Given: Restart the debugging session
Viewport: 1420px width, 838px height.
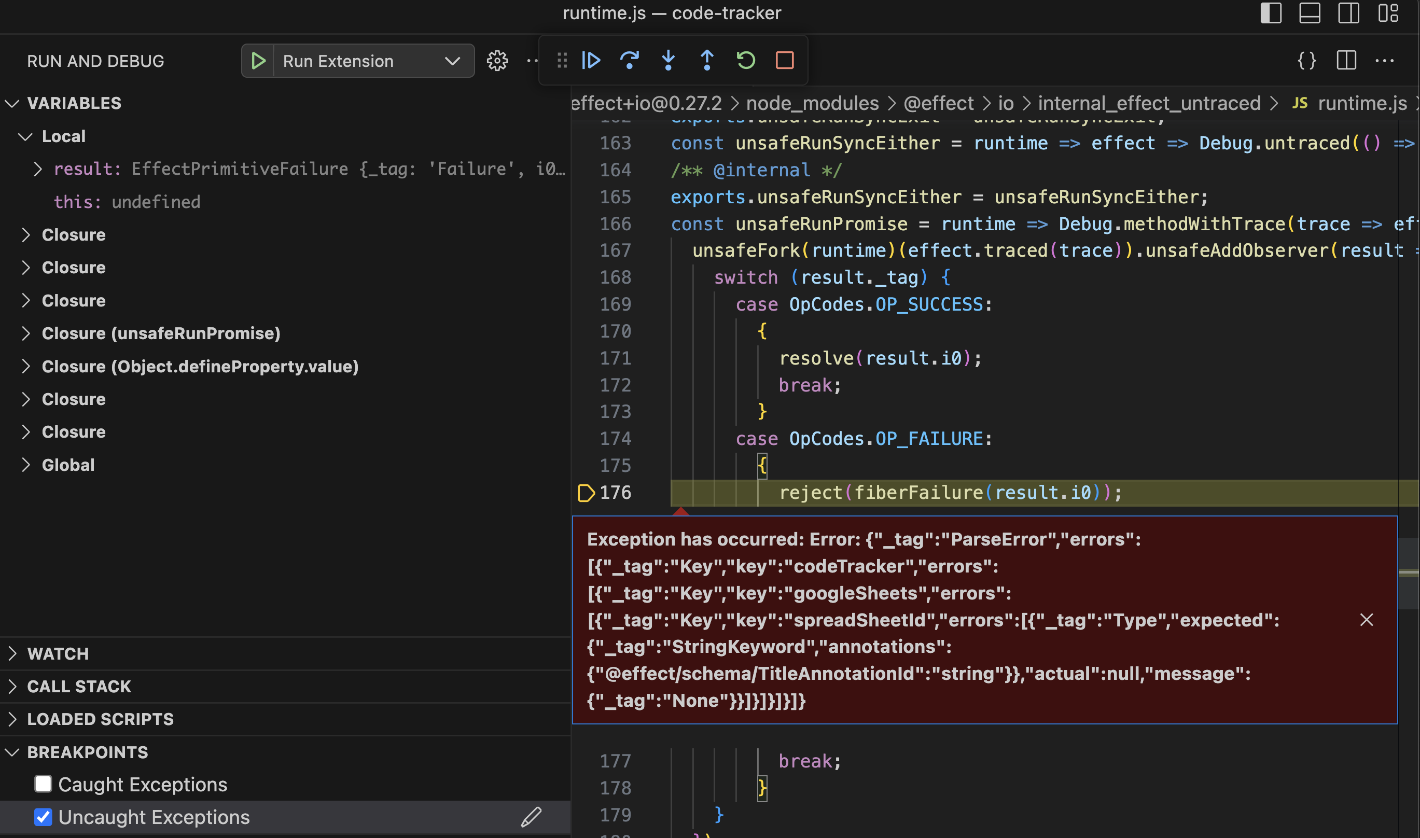Looking at the screenshot, I should [x=745, y=61].
